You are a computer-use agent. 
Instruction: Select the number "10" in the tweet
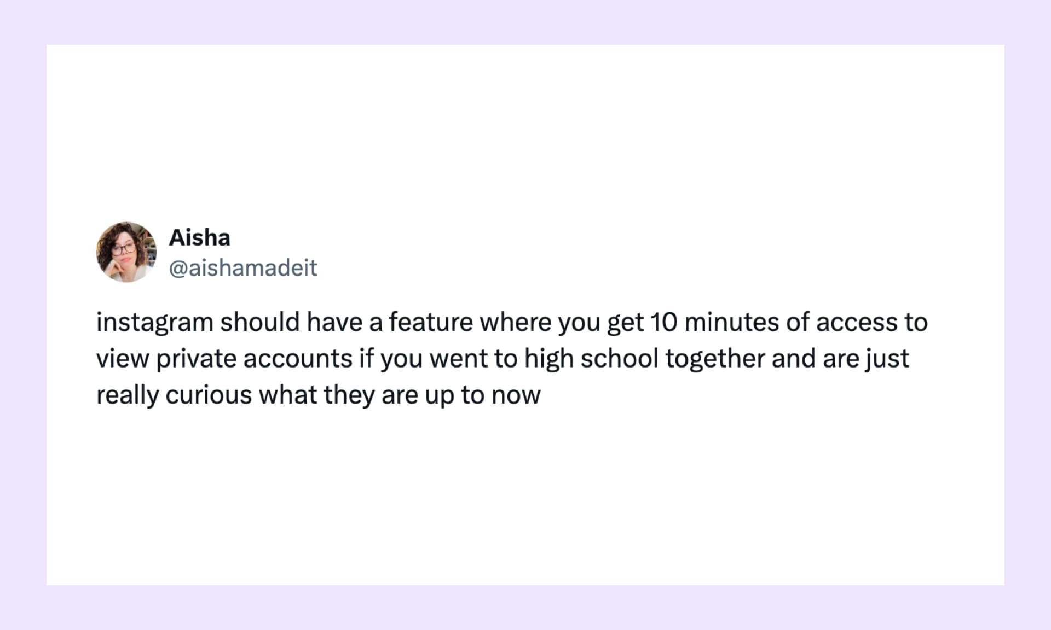tap(663, 322)
